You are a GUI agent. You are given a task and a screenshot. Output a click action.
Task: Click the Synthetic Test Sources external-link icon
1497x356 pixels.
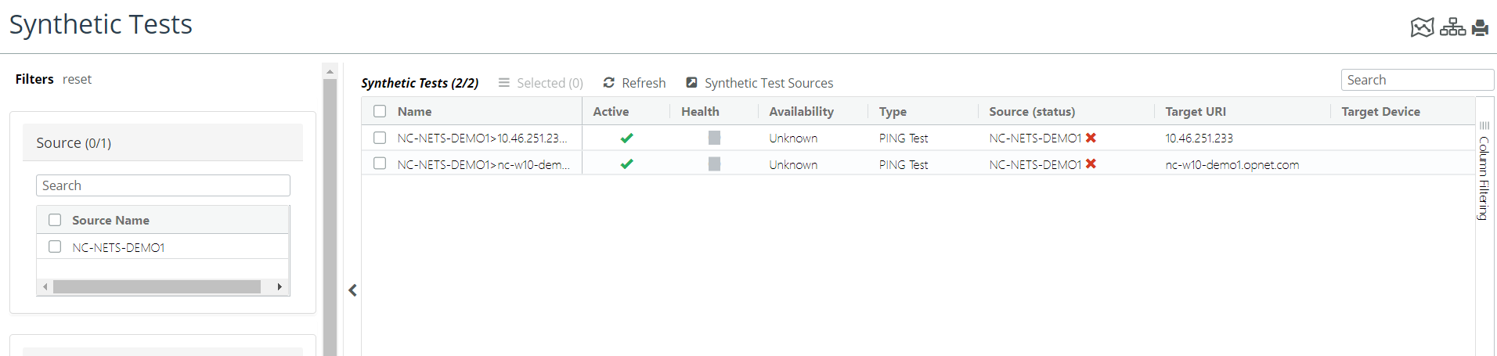click(692, 83)
